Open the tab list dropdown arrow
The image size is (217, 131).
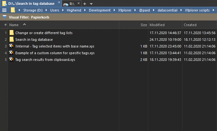(x=91, y=4)
